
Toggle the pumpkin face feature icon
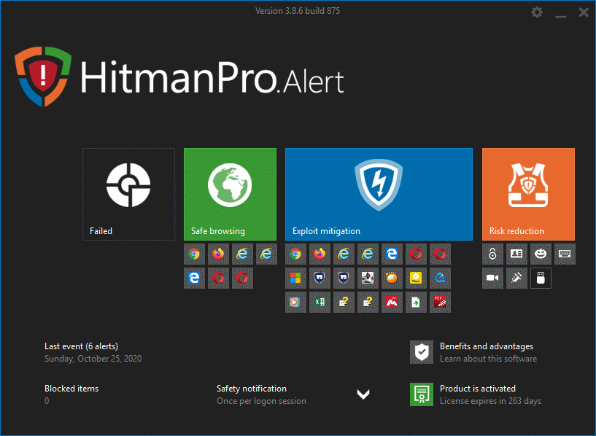point(541,254)
